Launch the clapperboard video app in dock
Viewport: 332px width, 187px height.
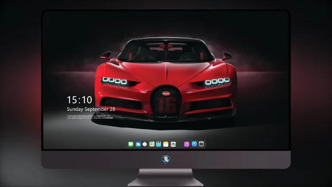158,144
